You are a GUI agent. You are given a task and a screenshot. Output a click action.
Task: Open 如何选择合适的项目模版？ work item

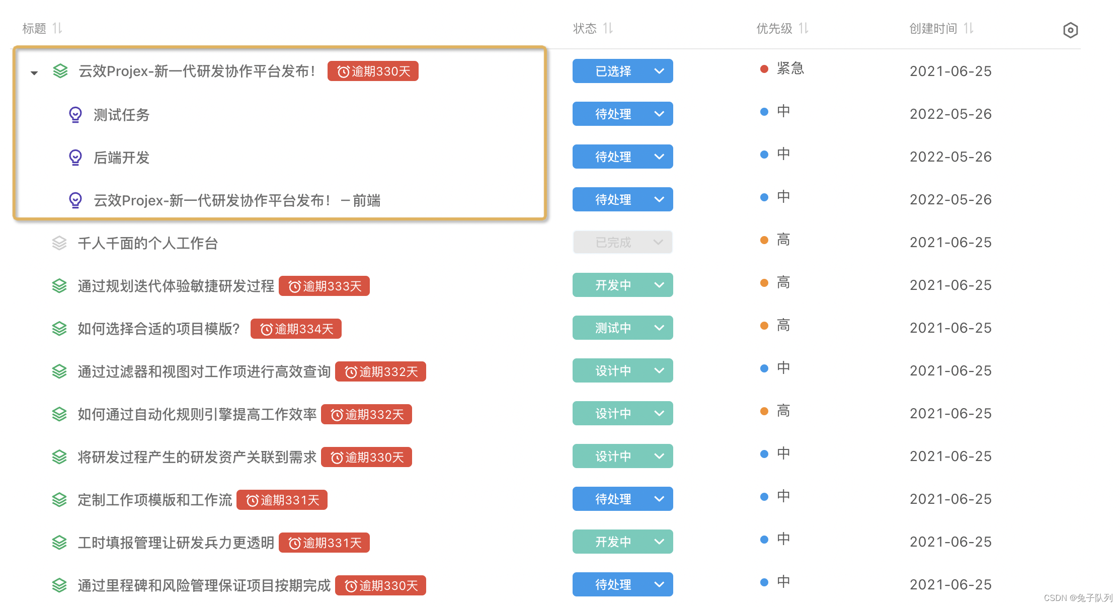click(x=158, y=329)
